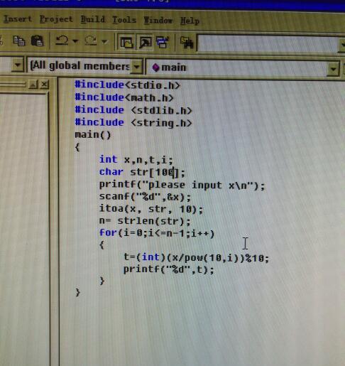Viewport: 345px width, 366px height.
Task: Click inside the Find text field
Action: 268,44
